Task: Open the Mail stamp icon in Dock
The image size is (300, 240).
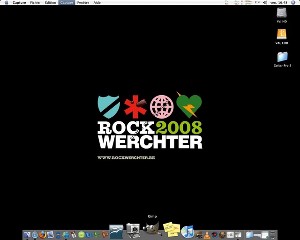Action: click(51, 235)
